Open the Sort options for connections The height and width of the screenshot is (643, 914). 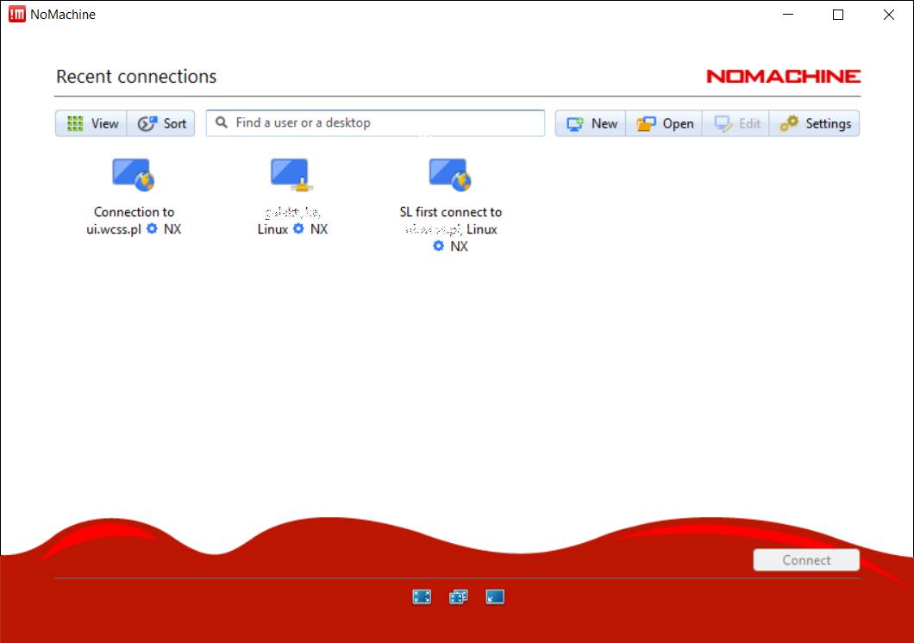pos(162,123)
